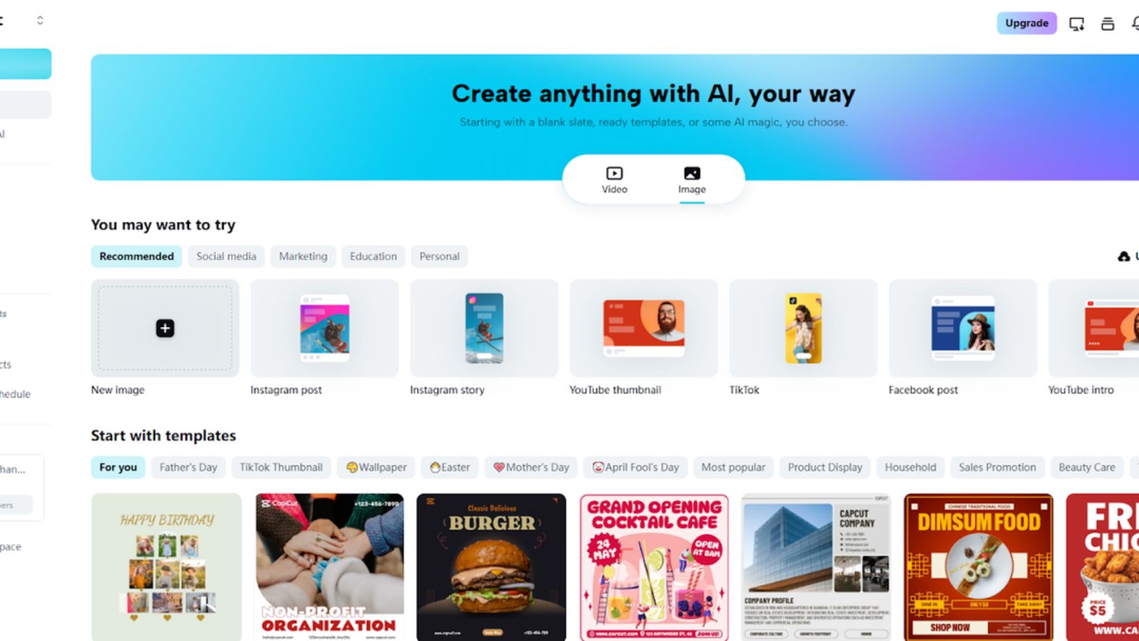The image size is (1139, 641).
Task: Click the plus icon for New image
Action: 165,328
